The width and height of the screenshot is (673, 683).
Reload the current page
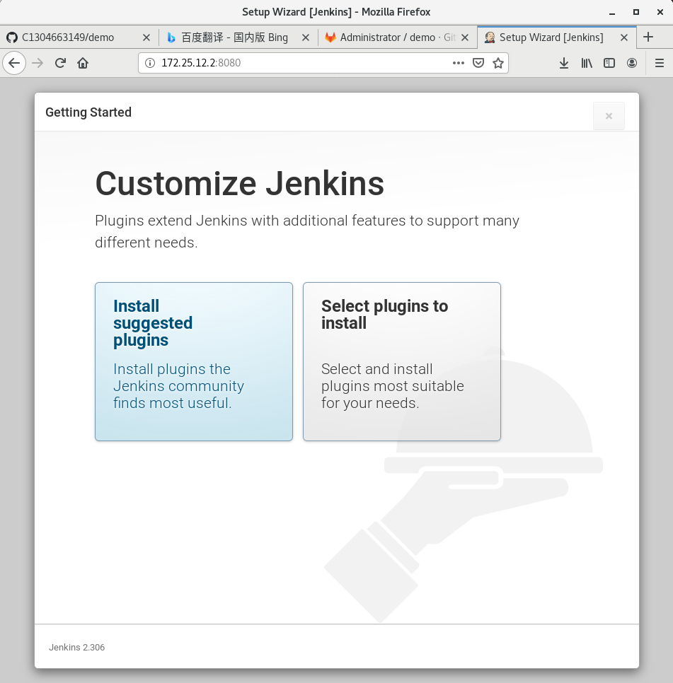pyautogui.click(x=60, y=63)
